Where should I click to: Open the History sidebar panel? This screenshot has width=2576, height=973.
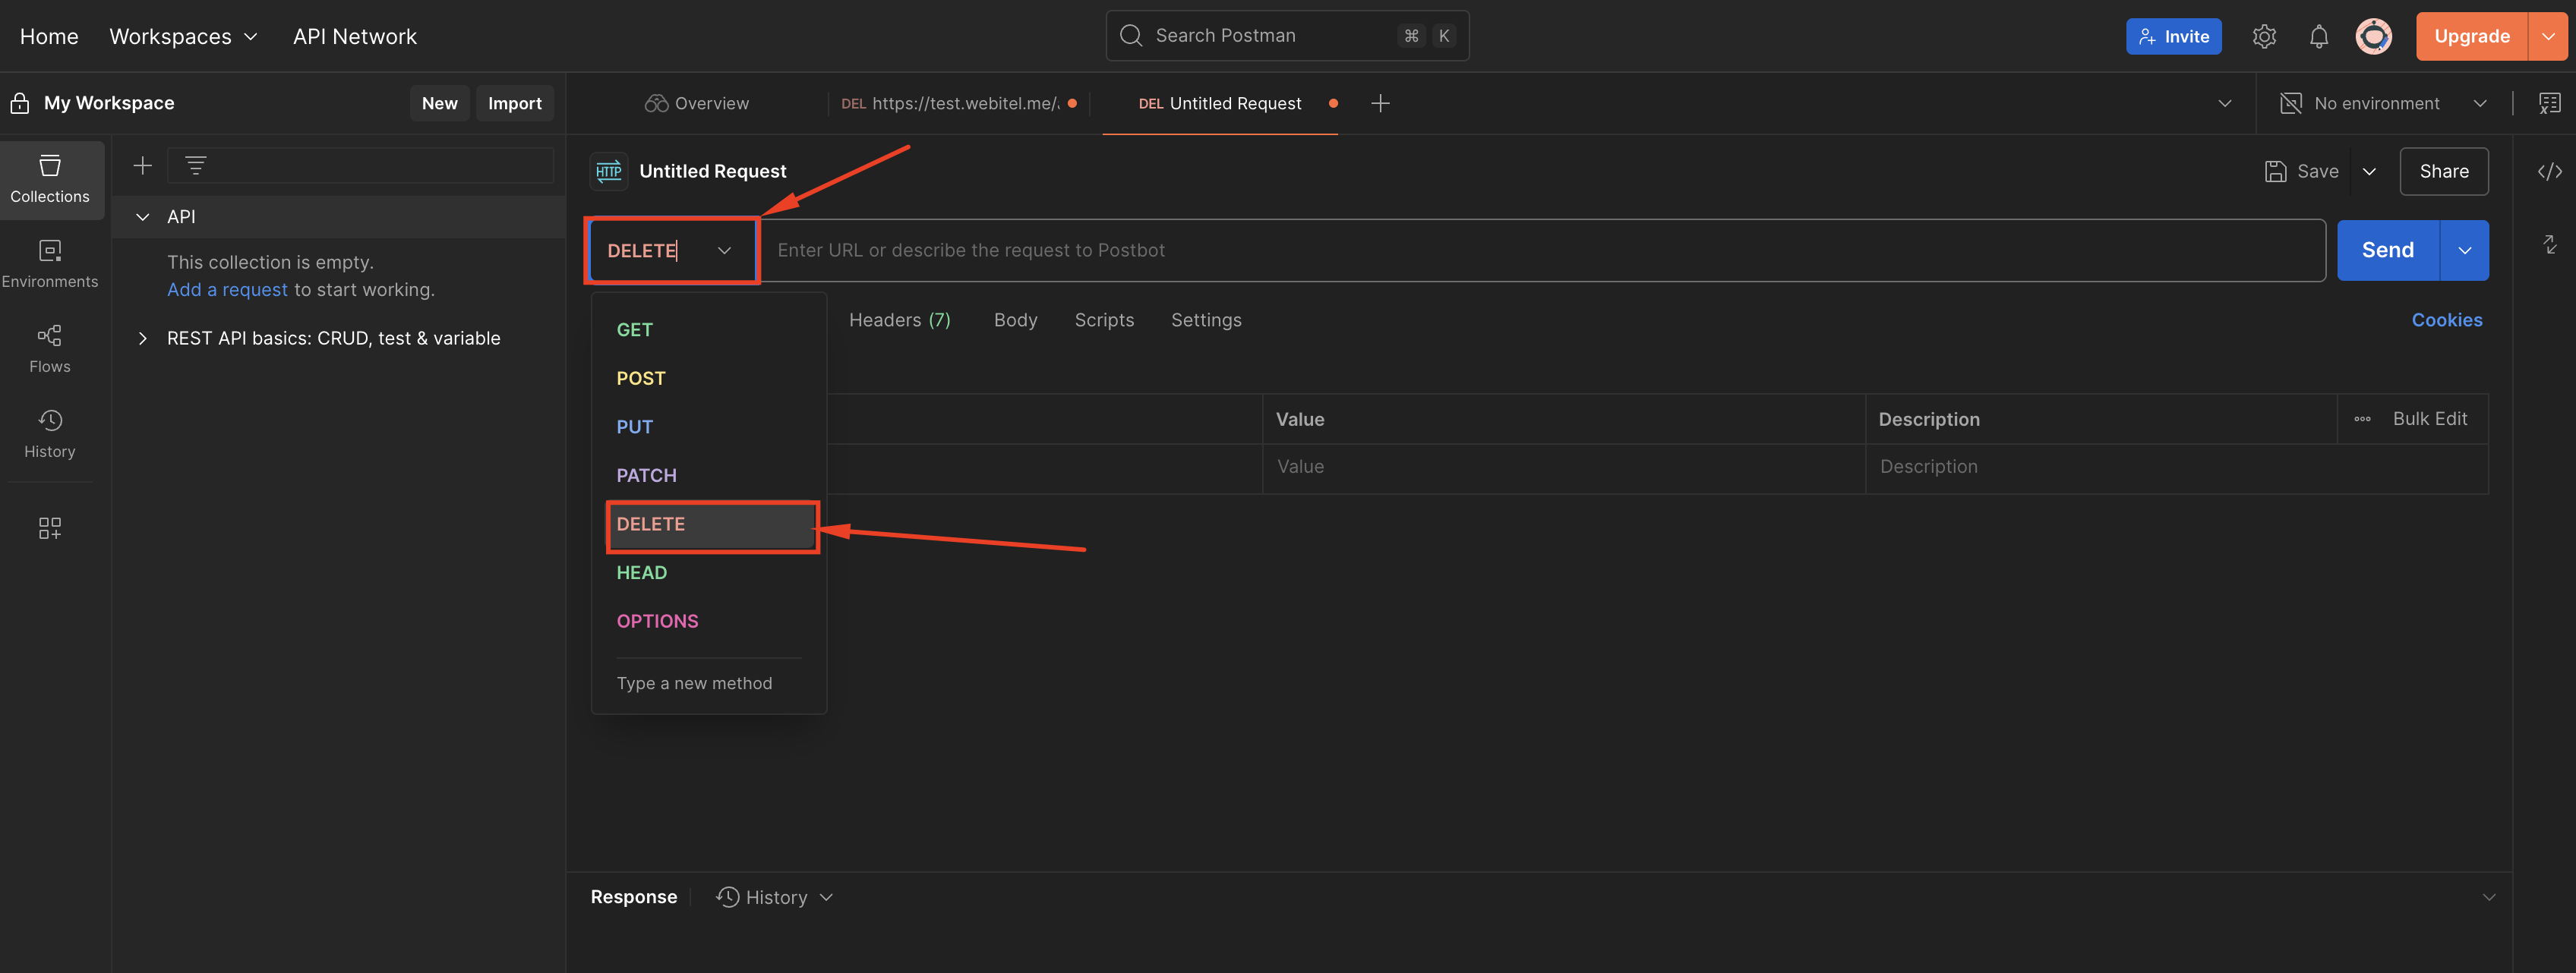click(50, 435)
